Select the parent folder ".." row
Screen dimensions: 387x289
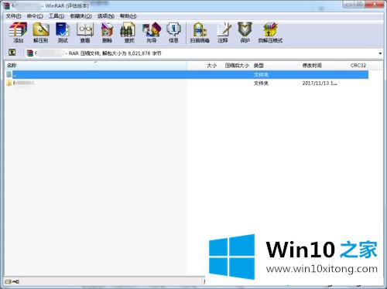187,75
